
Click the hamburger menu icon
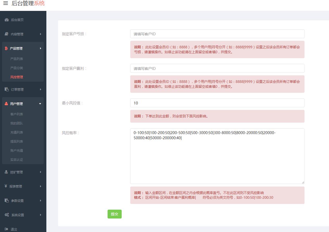click(5, 3)
